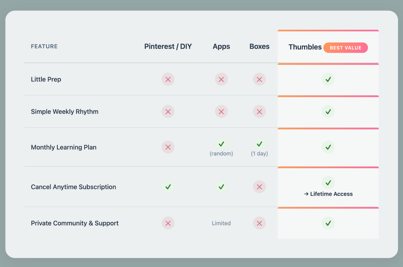Click Thumbles green checkmark for Little Prep
The image size is (403, 267).
coord(328,79)
